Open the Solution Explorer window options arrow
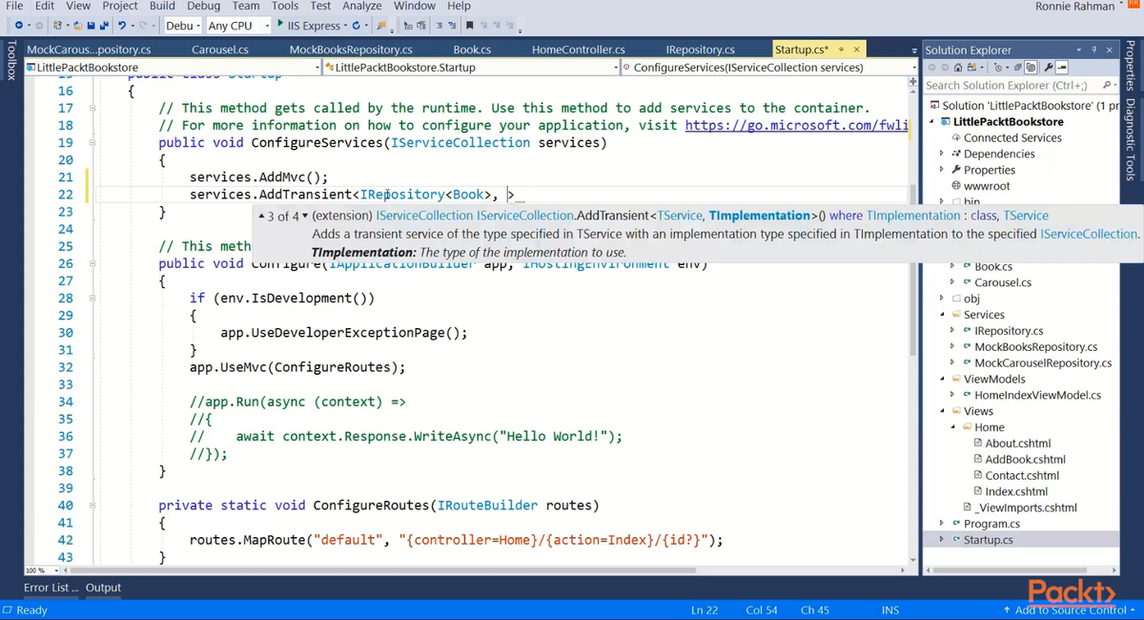 pyautogui.click(x=1079, y=50)
